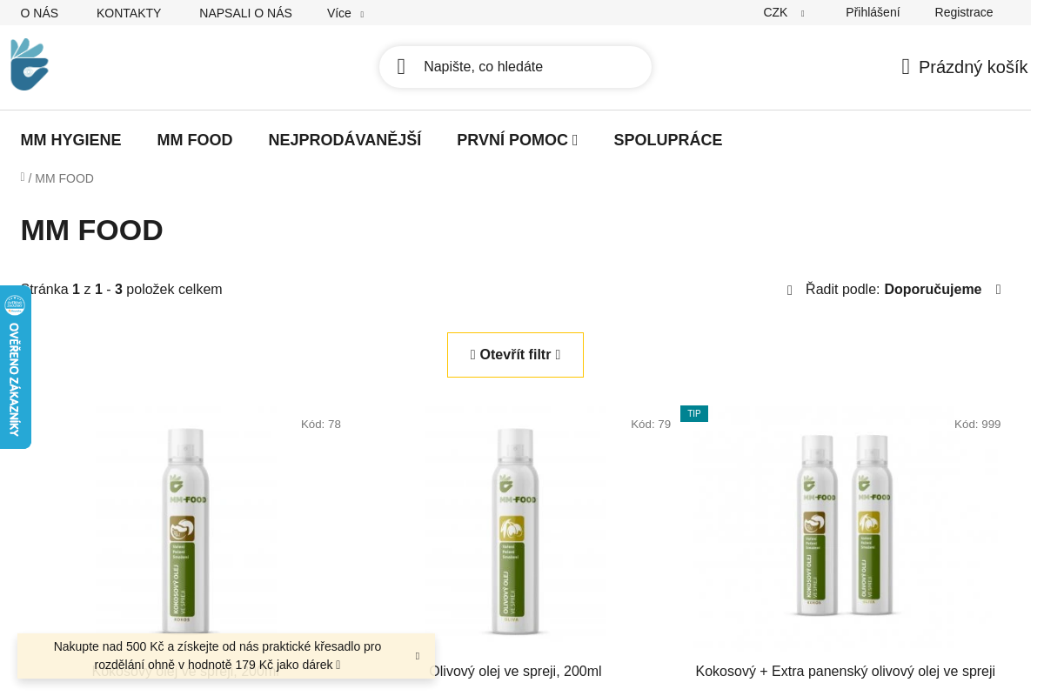This screenshot has height=696, width=1044.
Task: Open the Ověřeno zákazníky badge
Action: point(15,367)
